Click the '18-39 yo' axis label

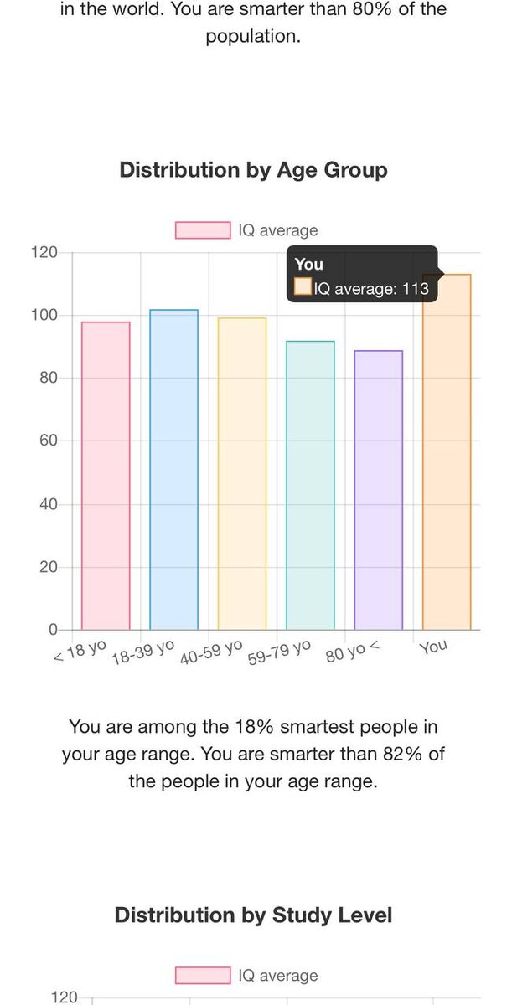142,652
